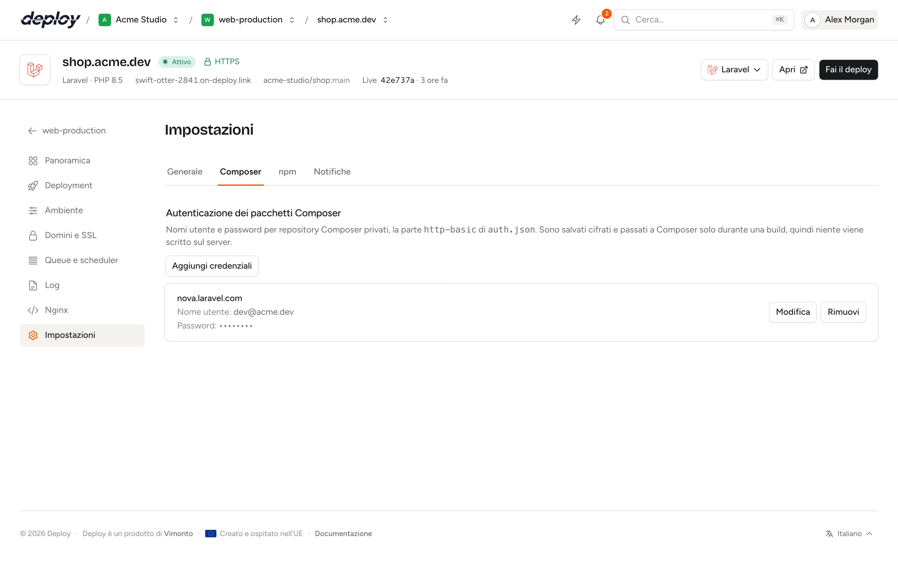Open Domini e SSL section
Screen dimensions: 898x561
tap(82, 235)
